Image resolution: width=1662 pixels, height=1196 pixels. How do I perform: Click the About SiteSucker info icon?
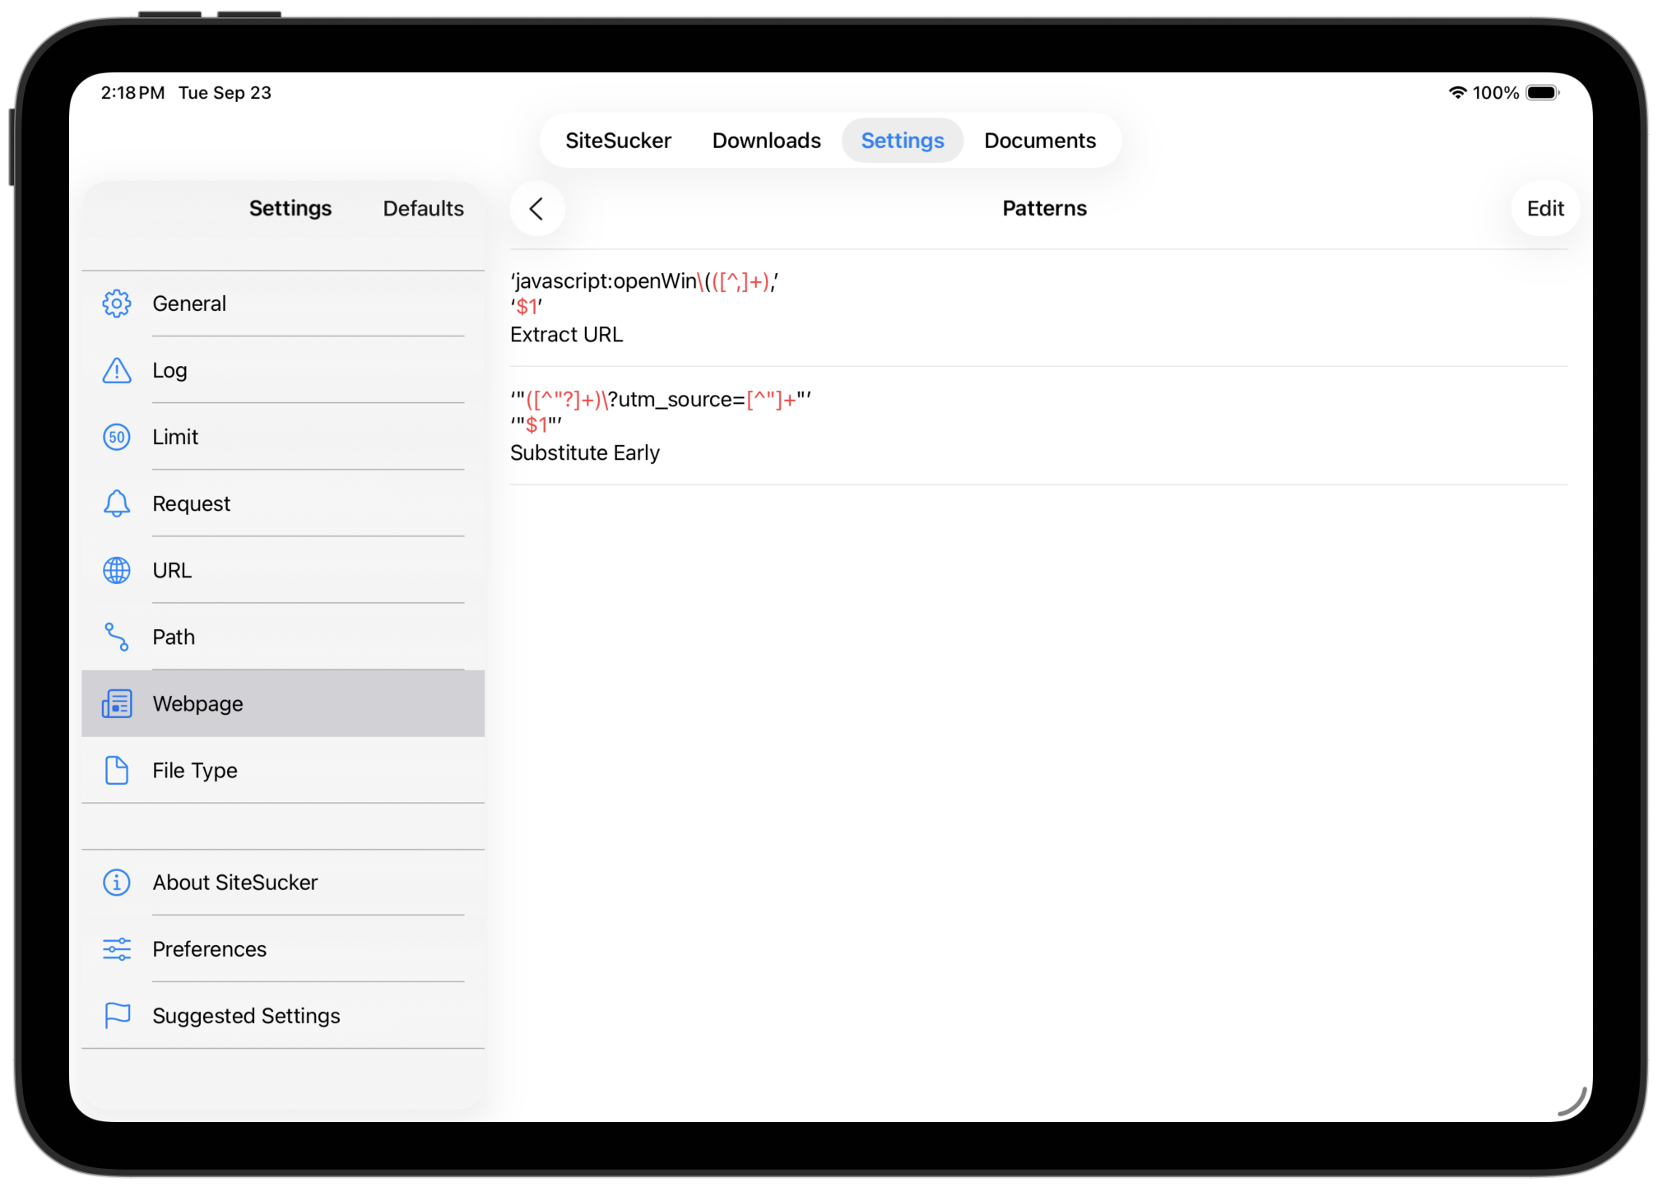(x=117, y=882)
